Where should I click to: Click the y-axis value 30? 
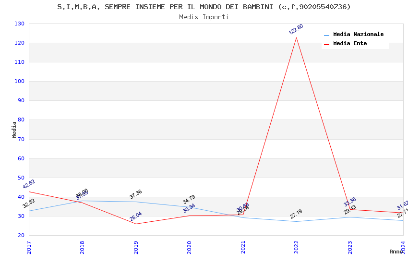pyautogui.click(x=21, y=216)
